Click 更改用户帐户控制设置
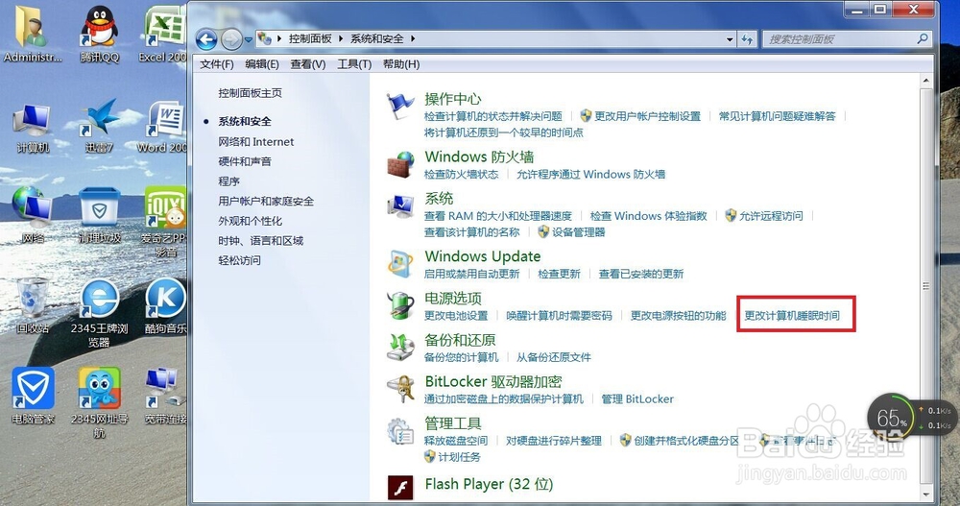960x506 pixels. coord(647,116)
